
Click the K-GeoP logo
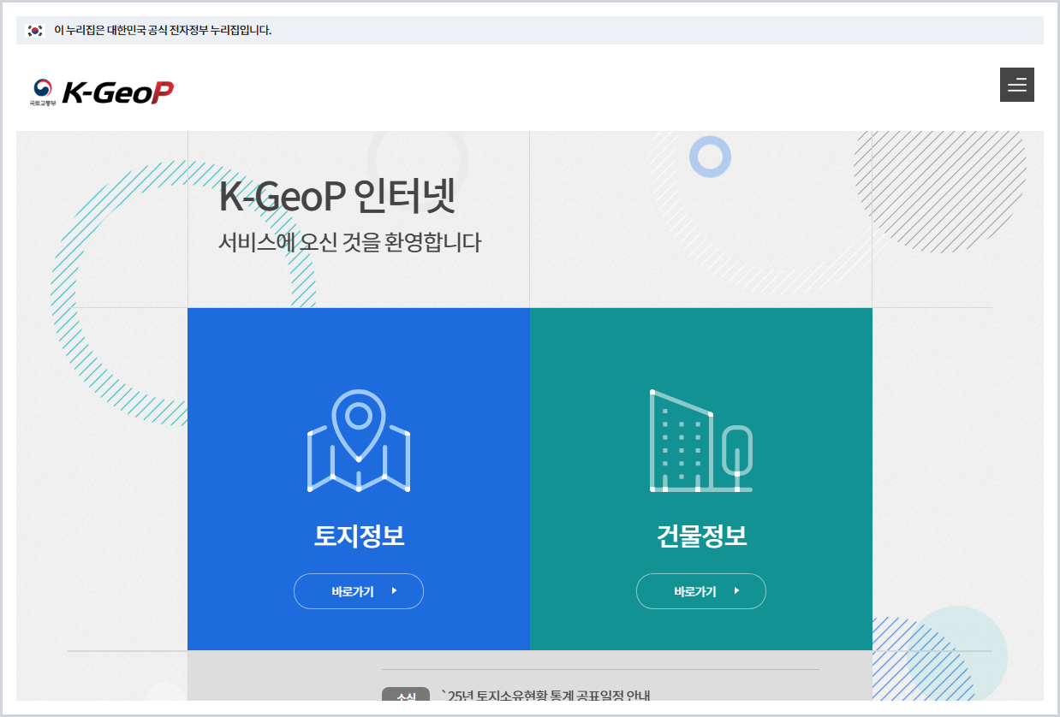pos(117,92)
